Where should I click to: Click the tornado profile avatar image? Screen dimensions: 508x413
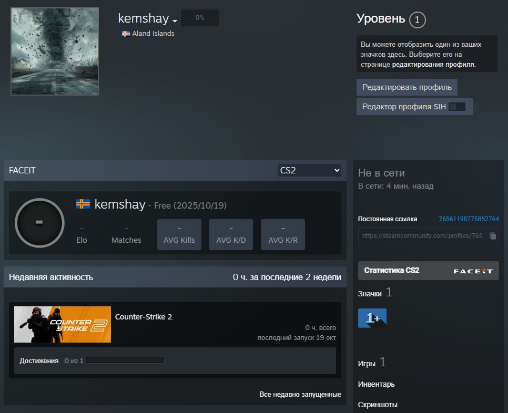55,51
